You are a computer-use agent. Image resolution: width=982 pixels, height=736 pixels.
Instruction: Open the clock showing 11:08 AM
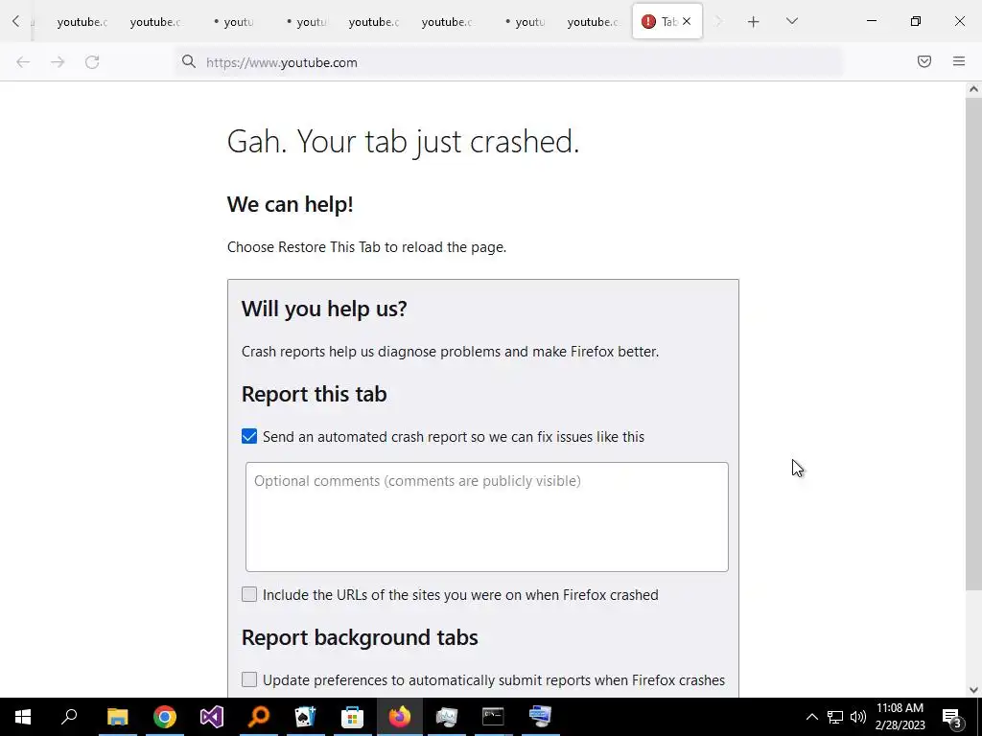[x=900, y=717]
